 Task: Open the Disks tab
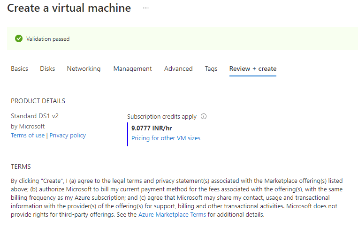pyautogui.click(x=47, y=69)
